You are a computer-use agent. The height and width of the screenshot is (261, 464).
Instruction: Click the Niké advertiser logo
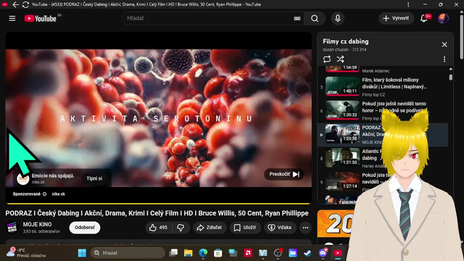[x=23, y=178]
